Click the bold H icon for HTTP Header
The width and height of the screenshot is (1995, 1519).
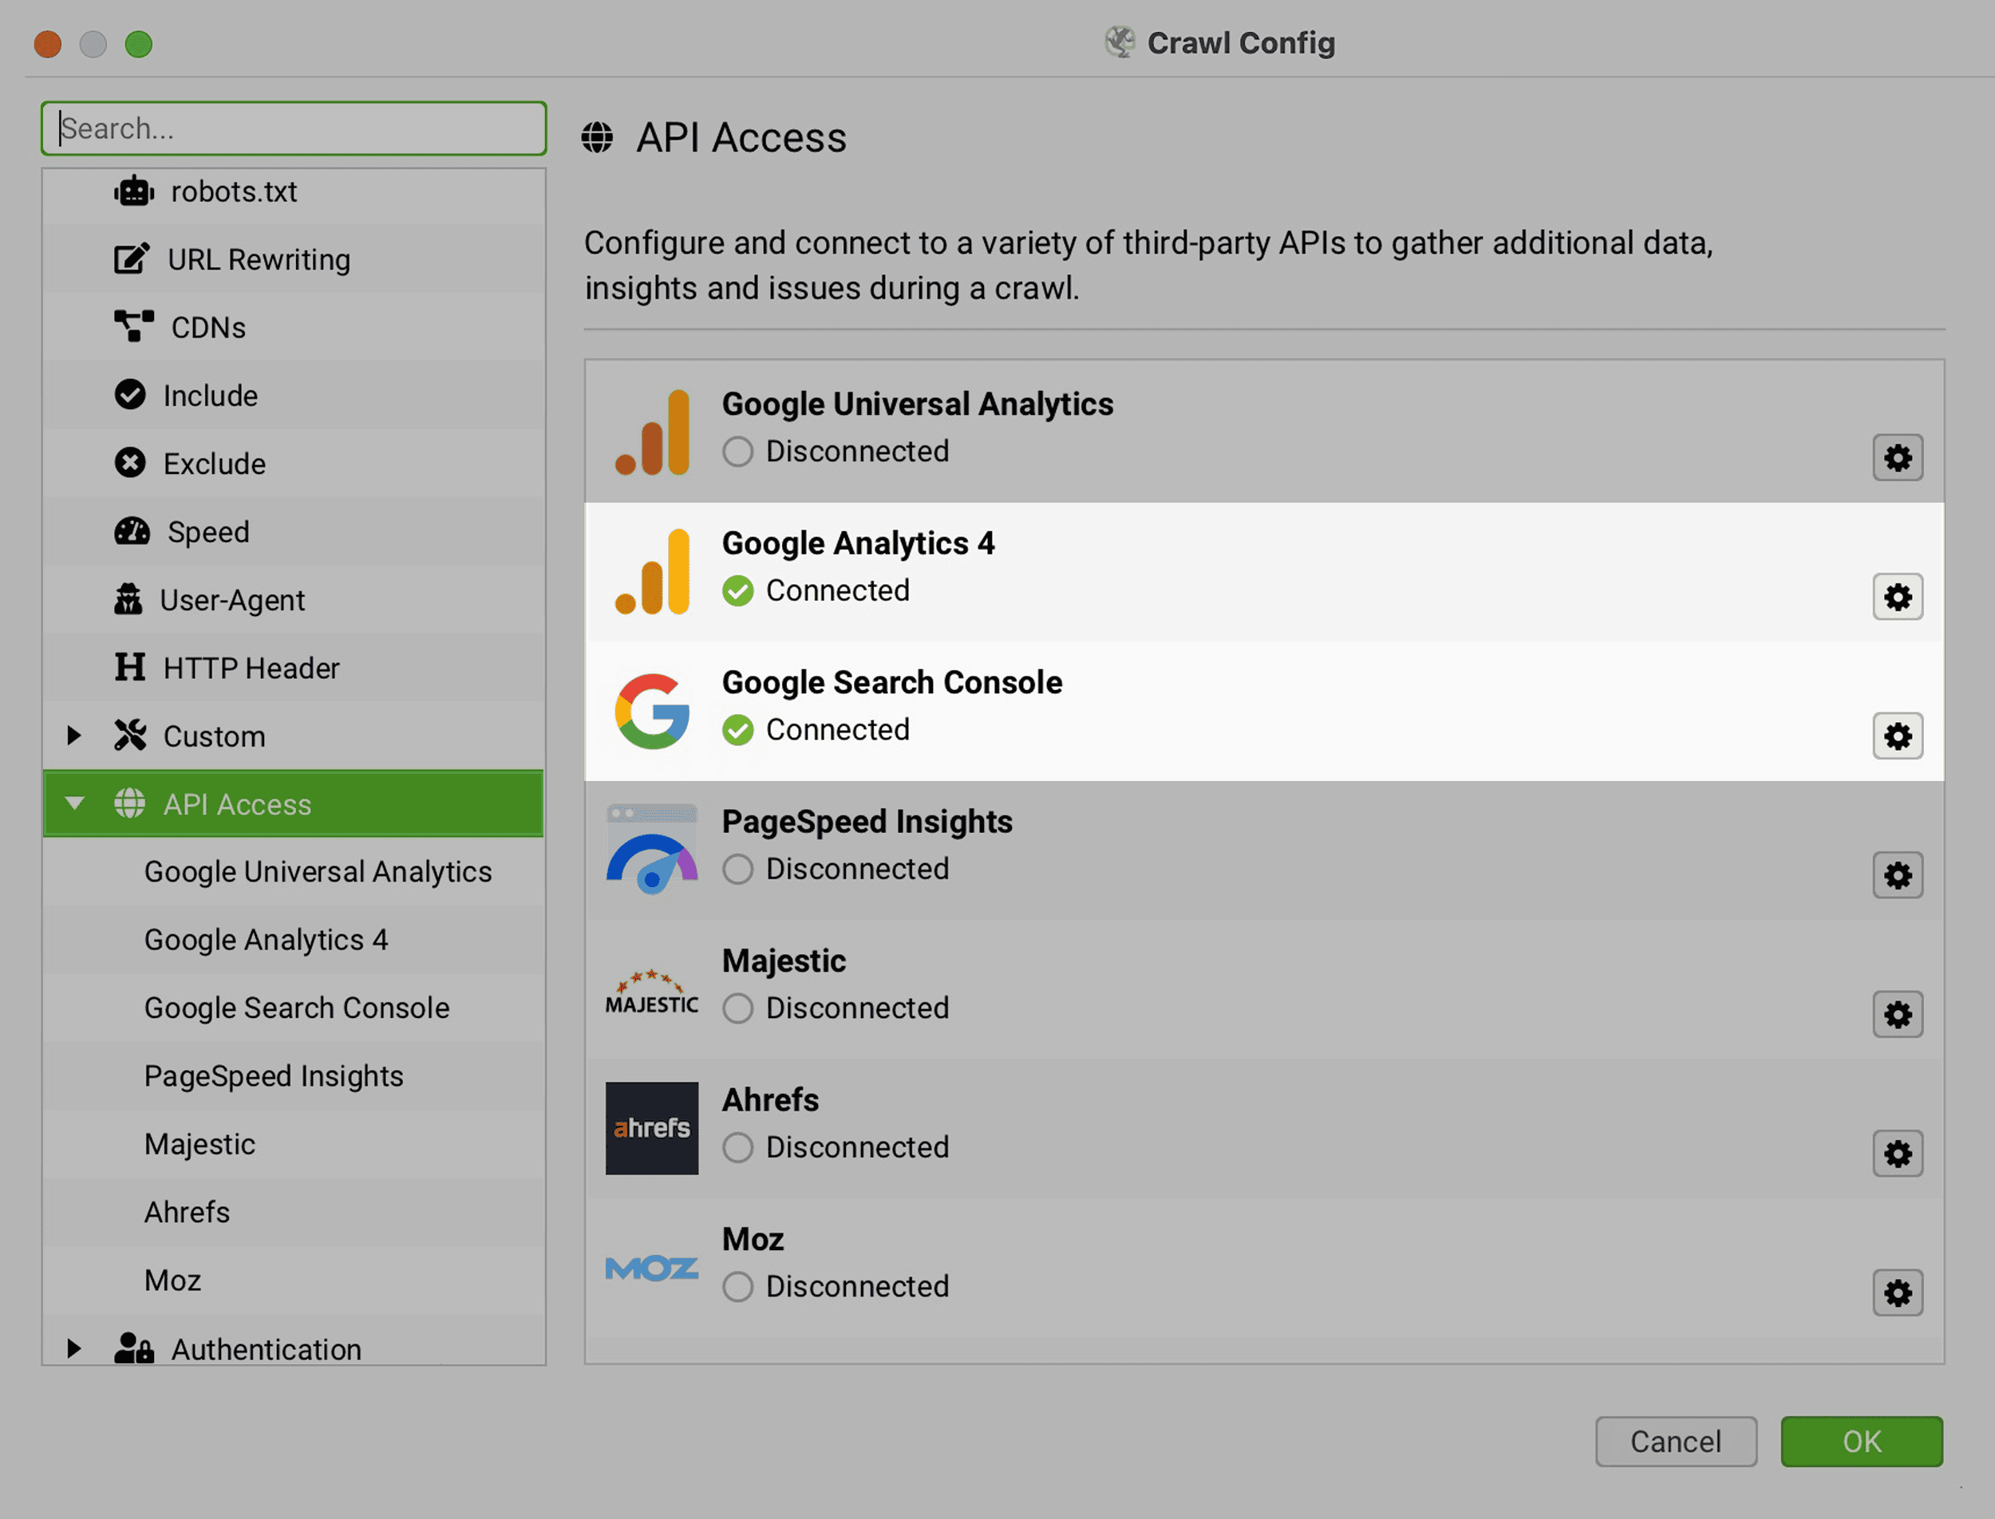[130, 667]
